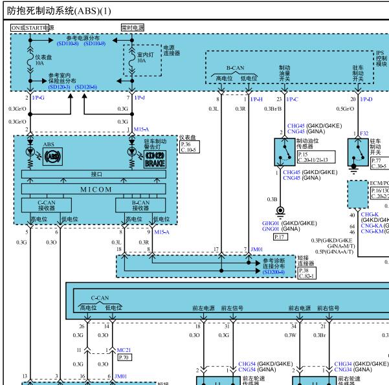
Task: Click the 前左轮速 sensor label
Action: (254, 380)
